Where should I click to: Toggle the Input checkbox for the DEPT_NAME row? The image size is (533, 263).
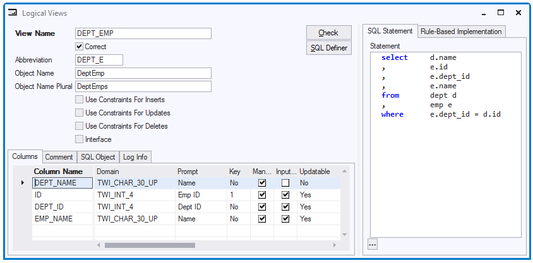point(285,184)
